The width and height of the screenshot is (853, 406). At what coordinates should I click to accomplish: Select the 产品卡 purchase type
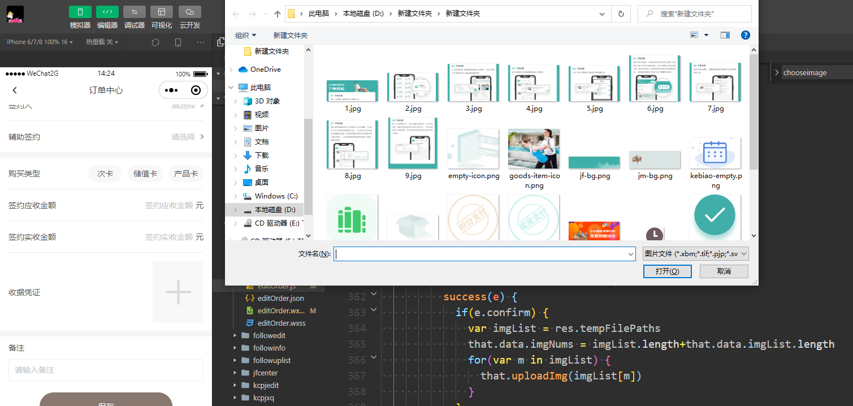[x=186, y=174]
